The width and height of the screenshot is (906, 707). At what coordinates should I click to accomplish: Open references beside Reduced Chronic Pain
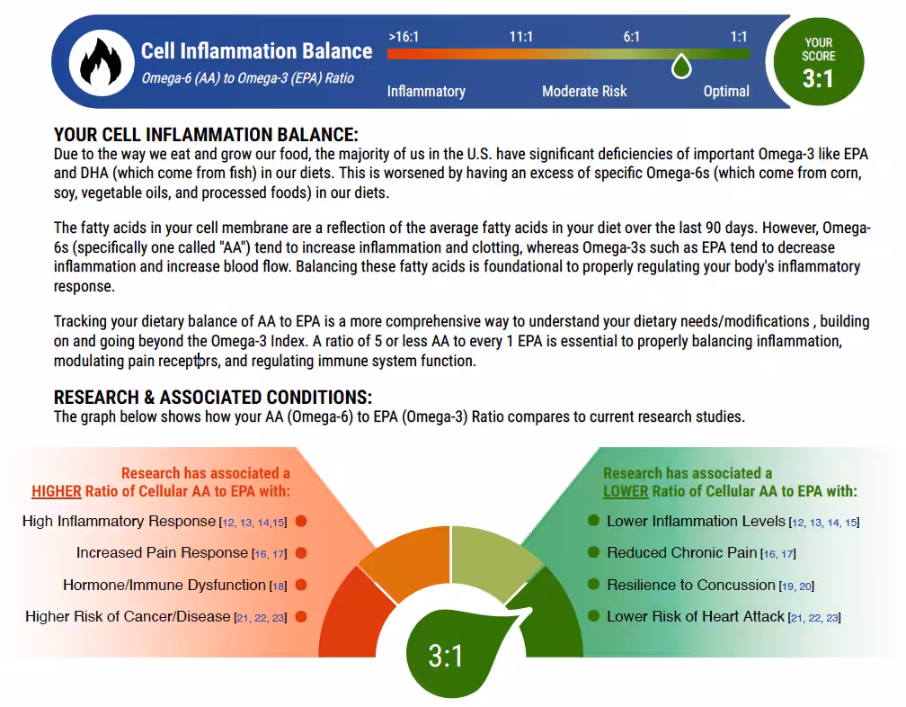(x=777, y=554)
